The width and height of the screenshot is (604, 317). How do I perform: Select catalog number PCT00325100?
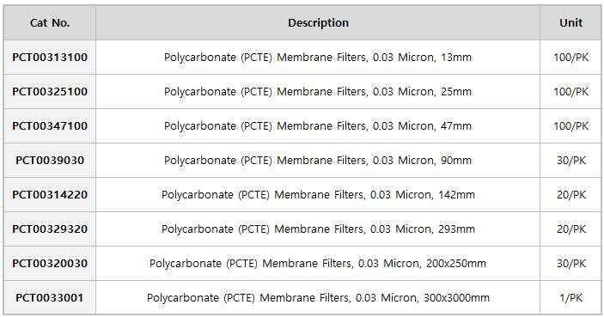click(50, 92)
